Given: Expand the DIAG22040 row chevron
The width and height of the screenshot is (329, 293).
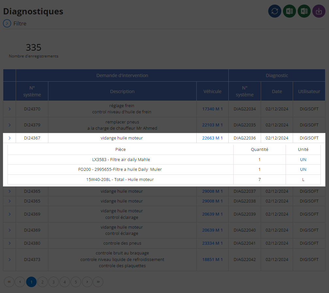Looking at the screenshot, I should (10, 230).
